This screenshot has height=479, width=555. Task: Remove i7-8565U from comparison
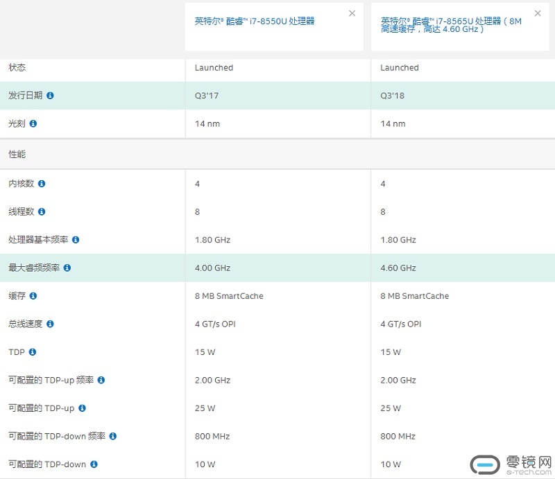point(537,13)
